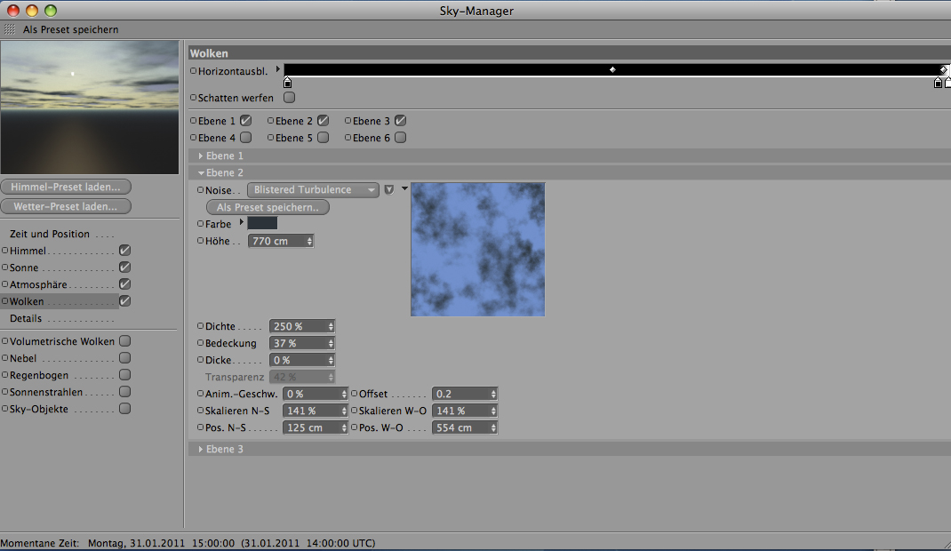Toggle Schatten werfen checkbox

289,98
